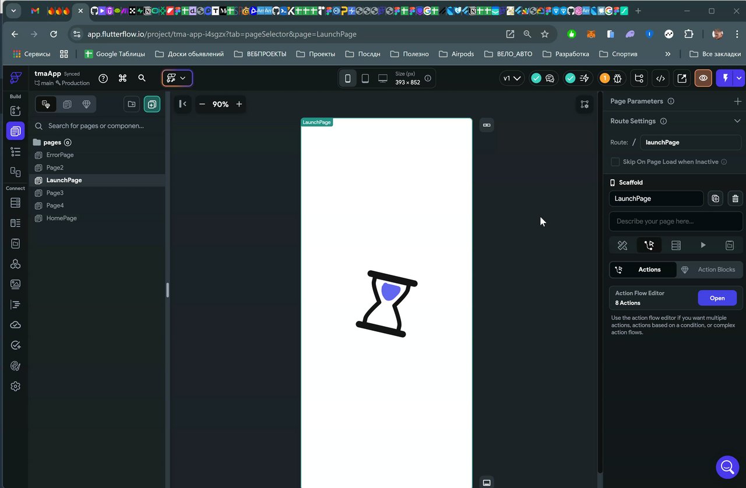Screen dimensions: 746x488
Task: Add a page parameter with plus icon
Action: pyautogui.click(x=738, y=101)
